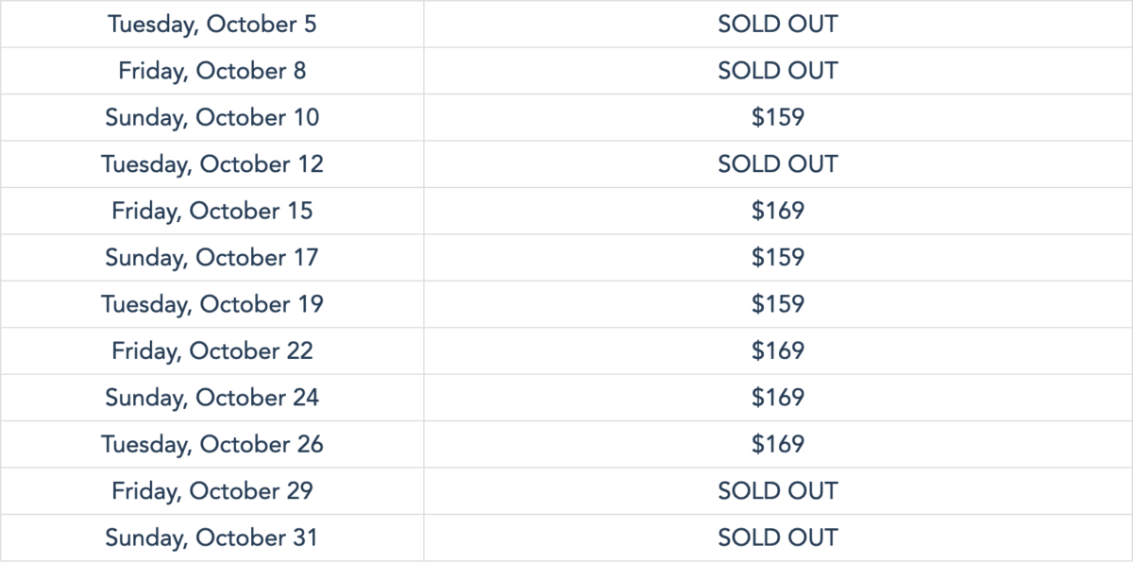Click SOLD OUT for Sunday, October 31
The height and width of the screenshot is (563, 1133).
tap(777, 538)
